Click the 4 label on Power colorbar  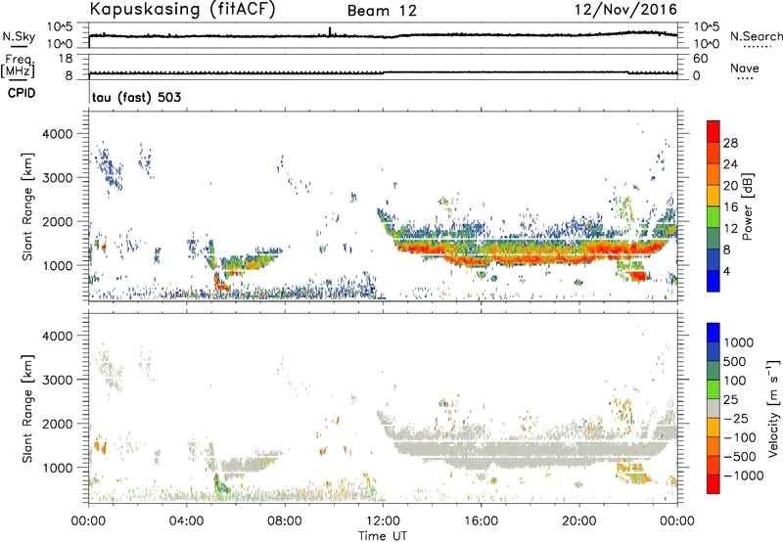click(x=727, y=272)
